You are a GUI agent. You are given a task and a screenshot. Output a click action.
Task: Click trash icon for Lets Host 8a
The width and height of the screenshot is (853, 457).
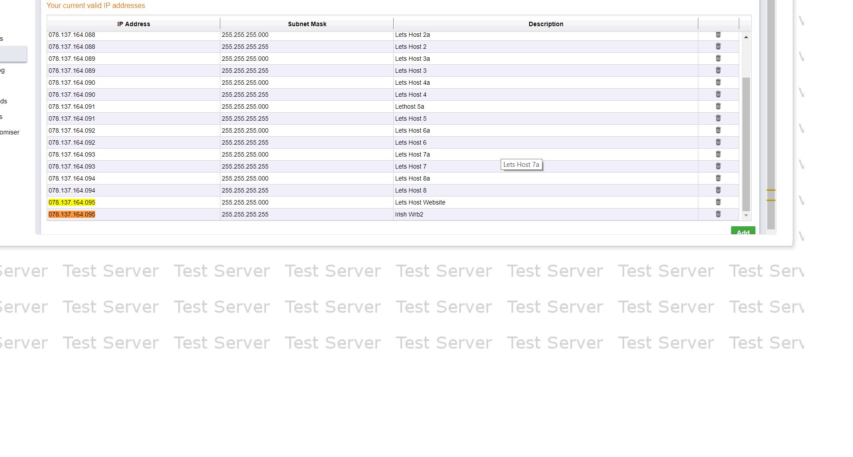(718, 178)
